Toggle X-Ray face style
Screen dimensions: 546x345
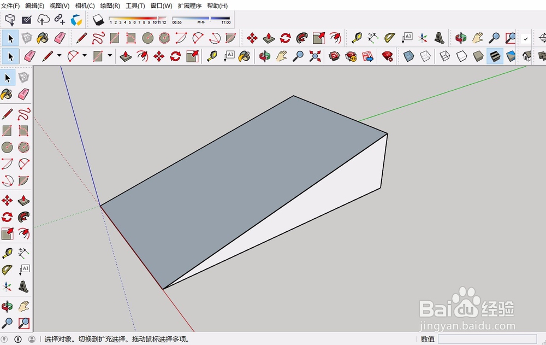pos(408,56)
